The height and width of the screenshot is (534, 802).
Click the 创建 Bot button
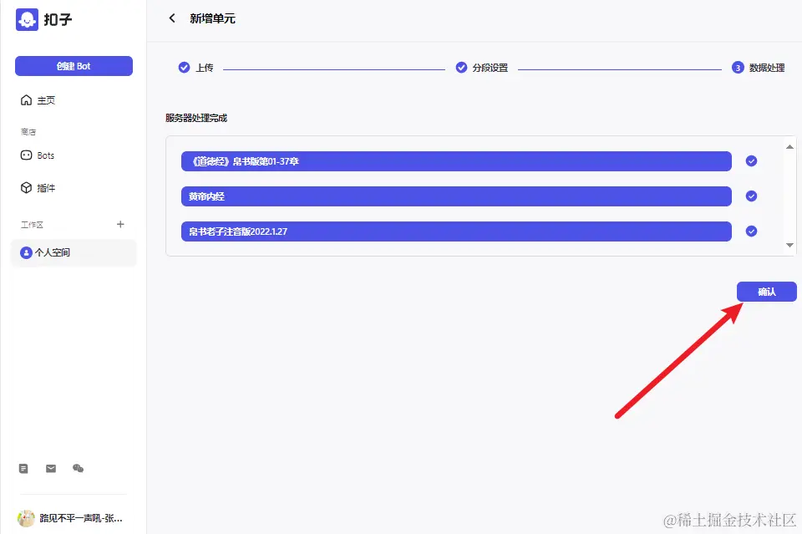(x=74, y=66)
